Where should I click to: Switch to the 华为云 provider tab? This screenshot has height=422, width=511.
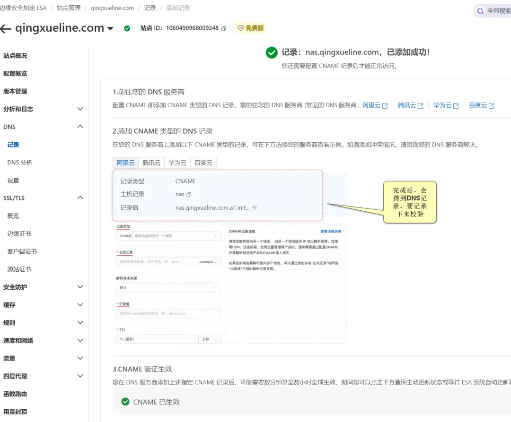tap(177, 163)
